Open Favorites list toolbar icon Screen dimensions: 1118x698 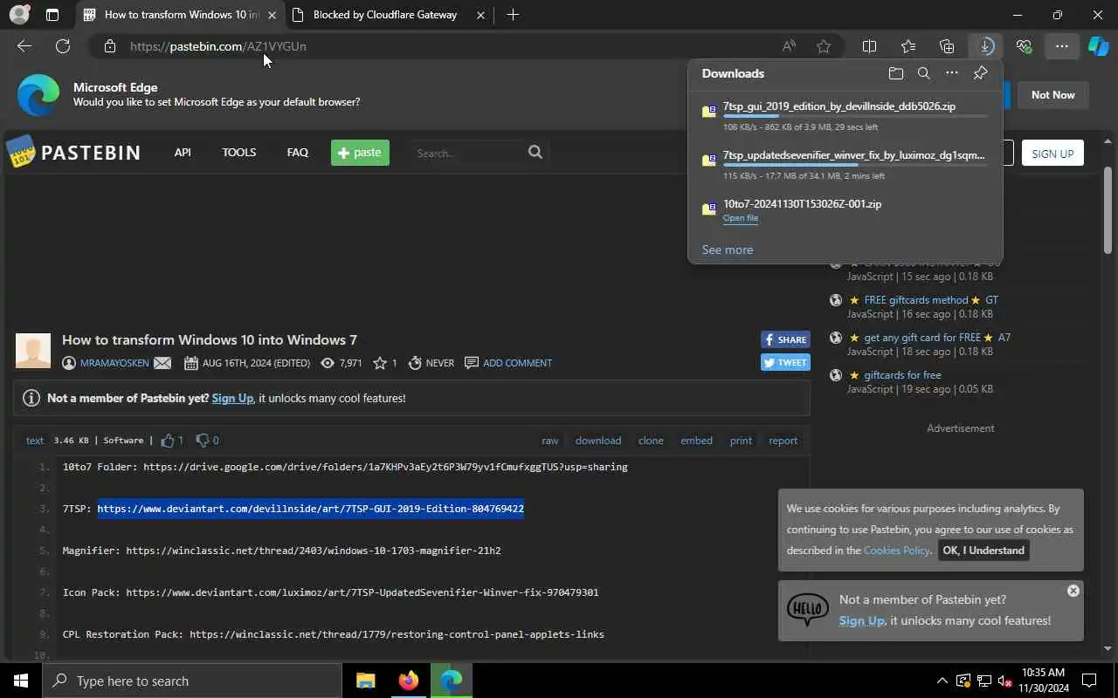point(908,46)
